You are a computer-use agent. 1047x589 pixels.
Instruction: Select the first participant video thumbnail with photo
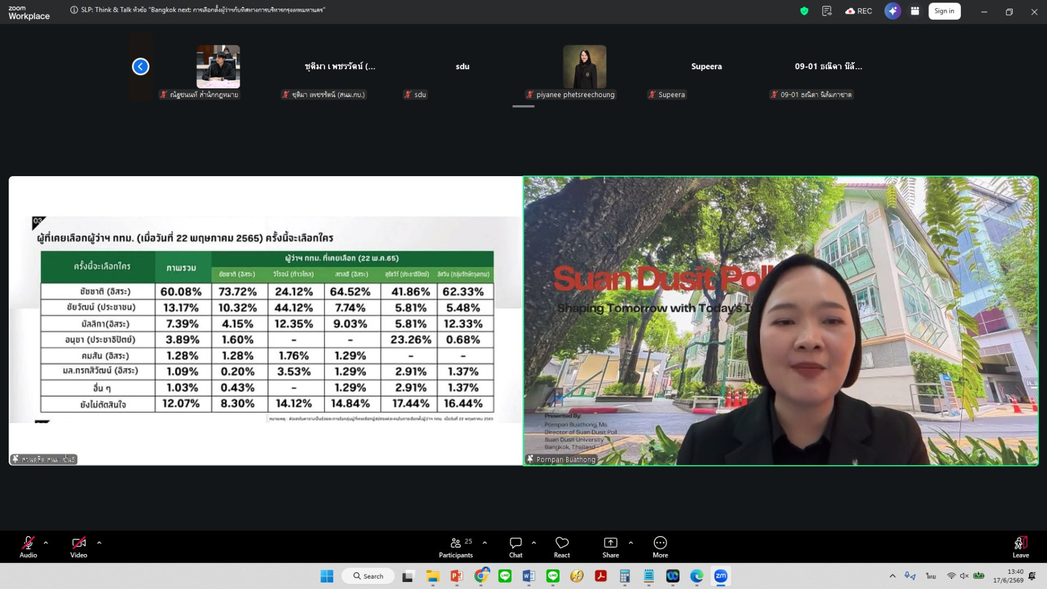pyautogui.click(x=218, y=67)
